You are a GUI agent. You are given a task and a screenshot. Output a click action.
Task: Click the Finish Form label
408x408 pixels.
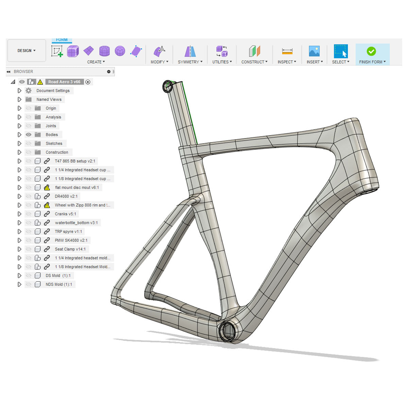click(372, 62)
